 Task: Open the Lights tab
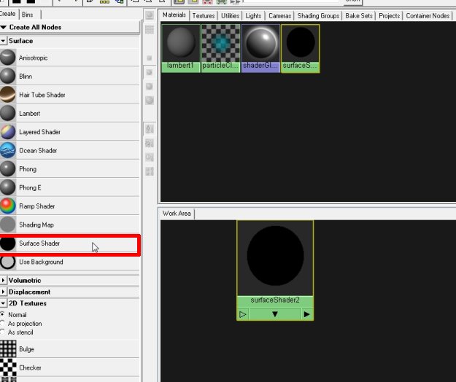[253, 16]
